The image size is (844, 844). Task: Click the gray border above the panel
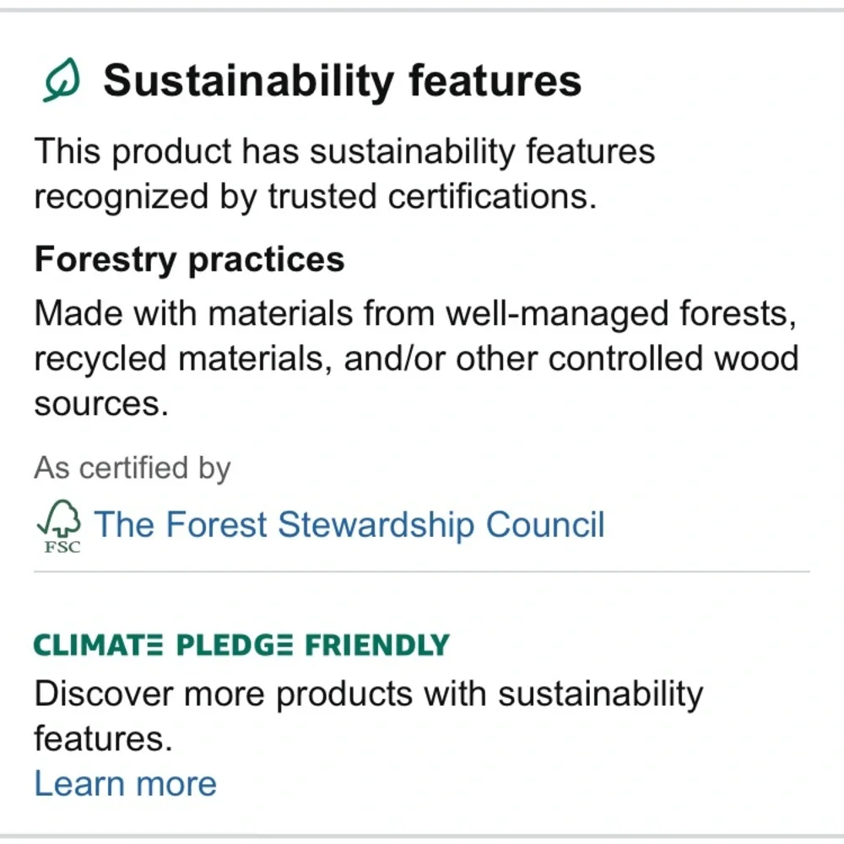422,9
